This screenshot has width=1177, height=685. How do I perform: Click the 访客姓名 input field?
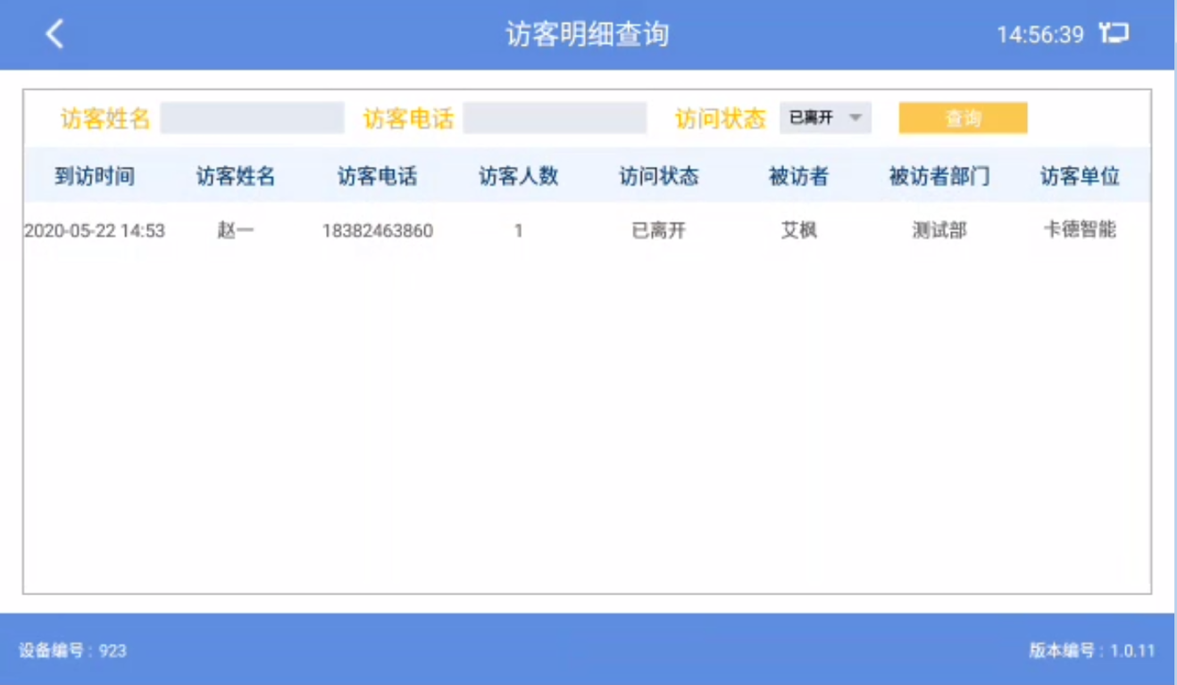(252, 118)
